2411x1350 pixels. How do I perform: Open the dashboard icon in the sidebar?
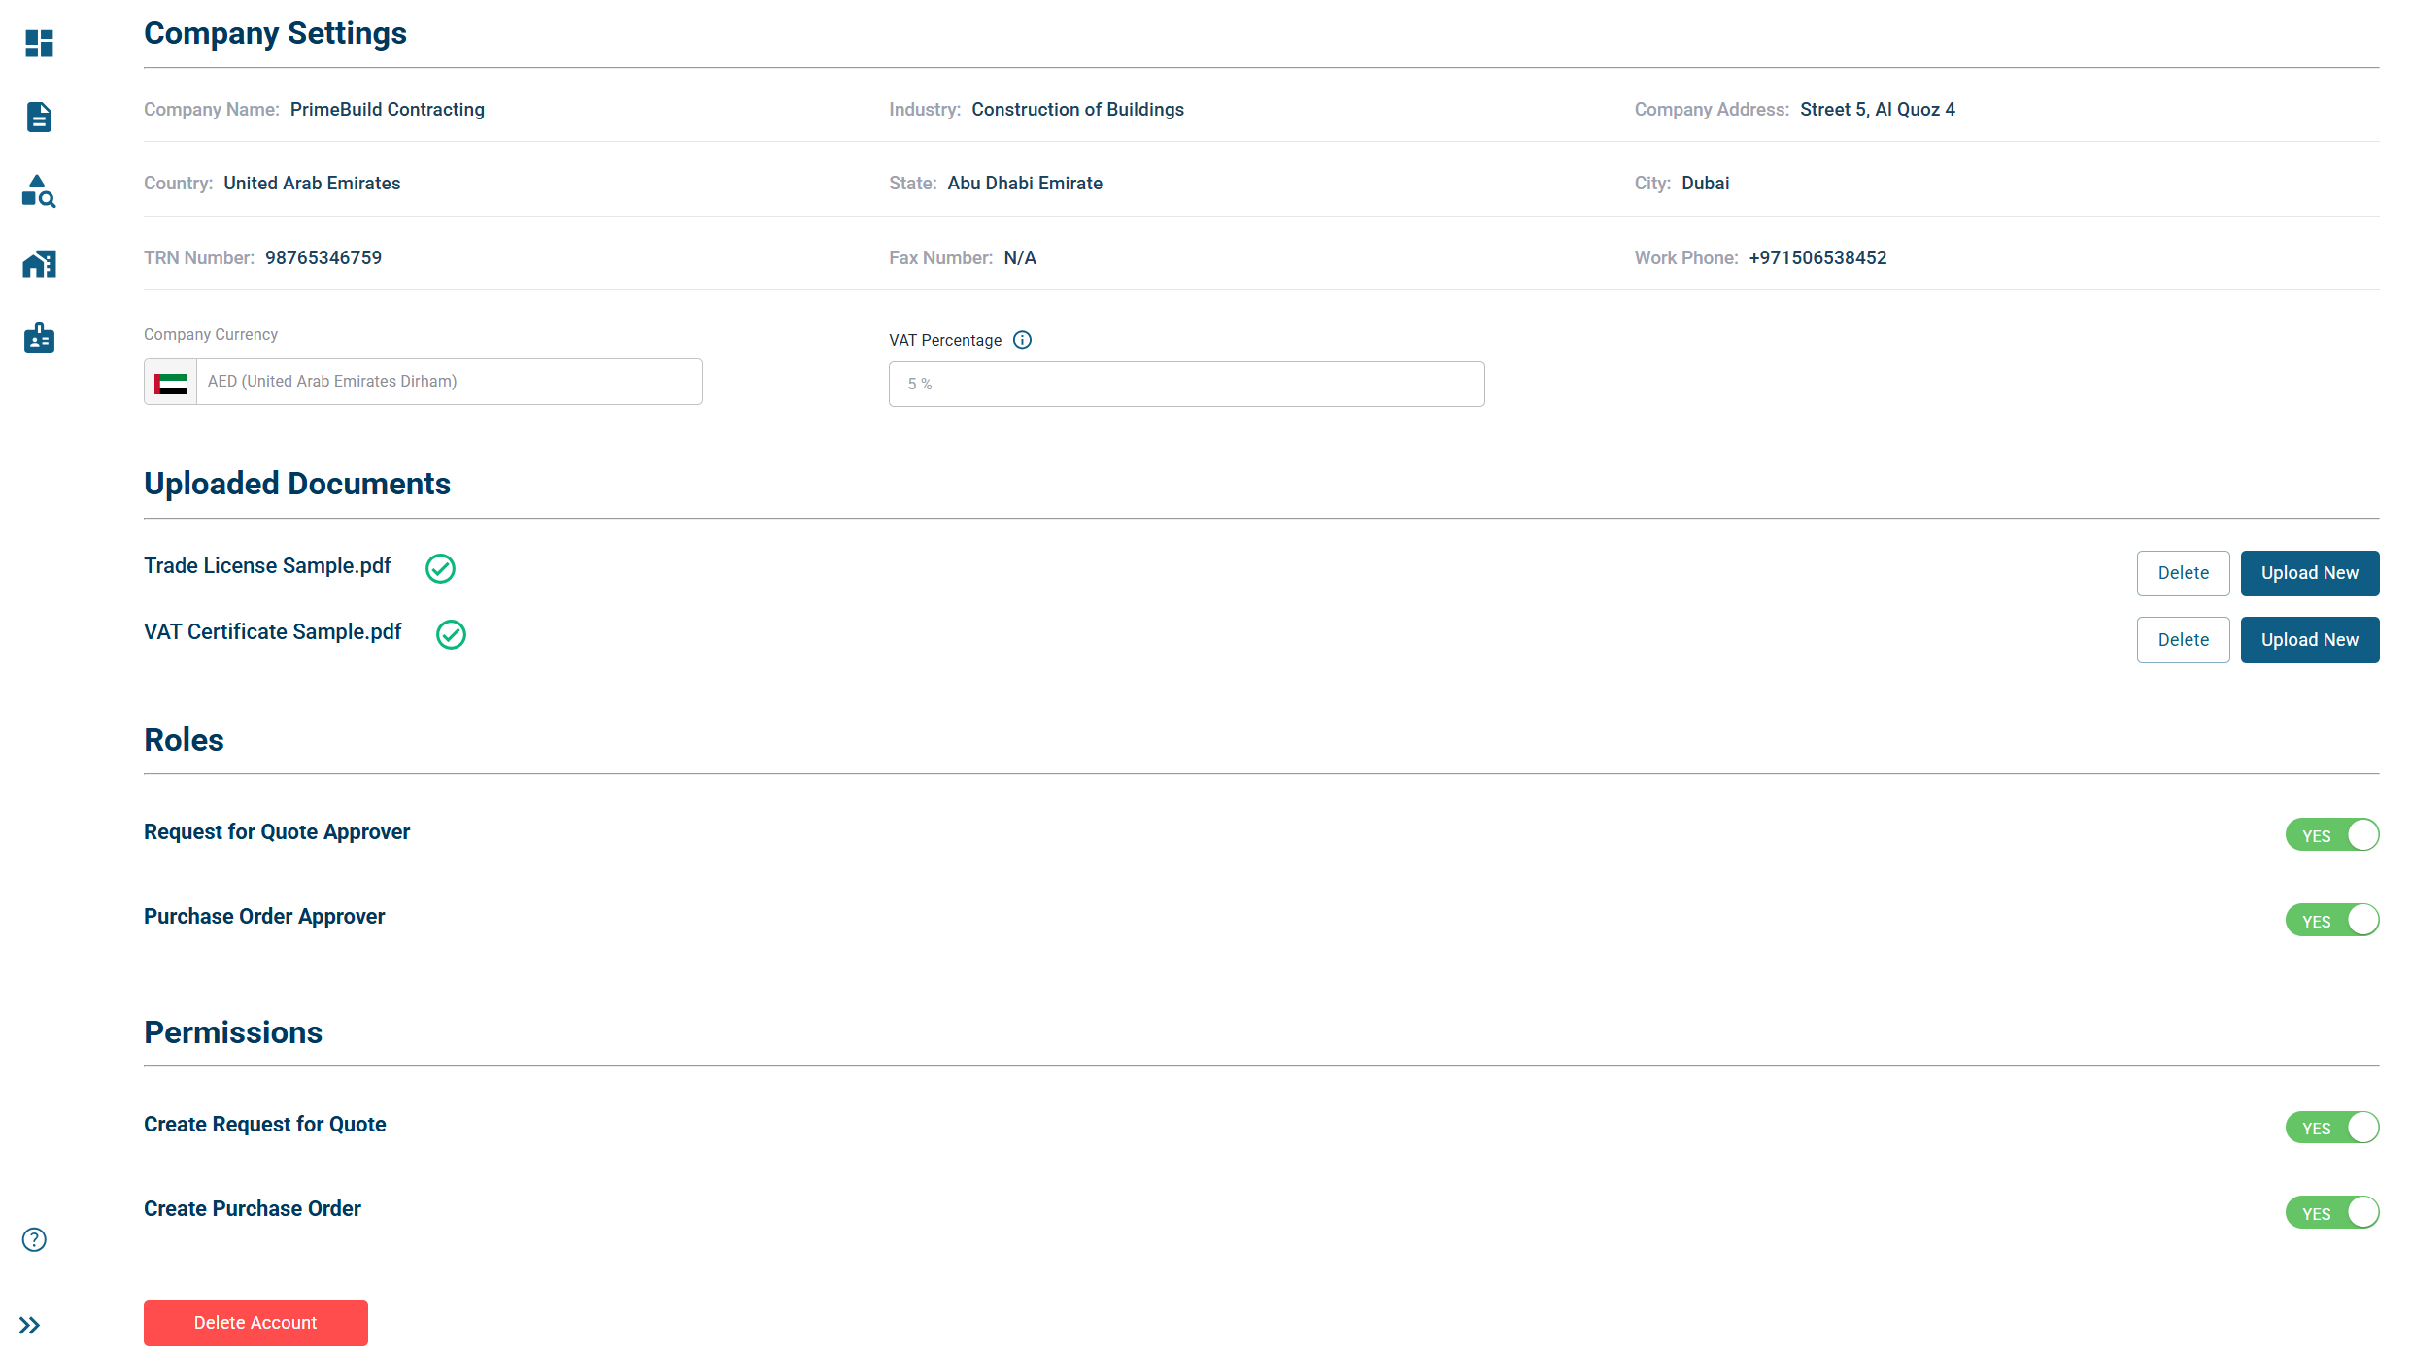tap(39, 43)
